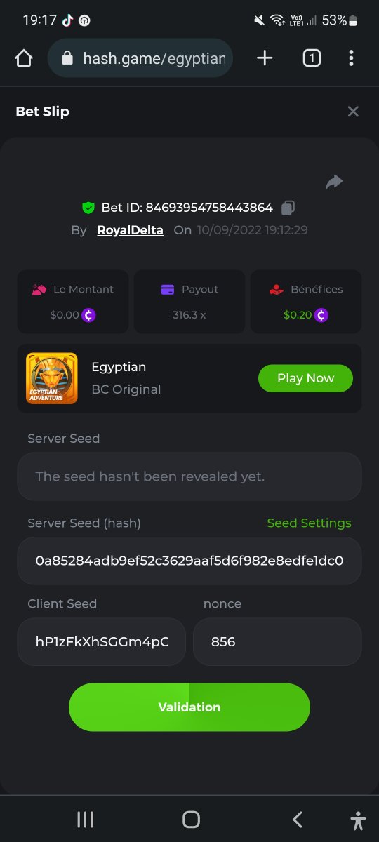The width and height of the screenshot is (379, 842).
Task: Tap the Egyptian Adventure game thumbnail
Action: 52,378
